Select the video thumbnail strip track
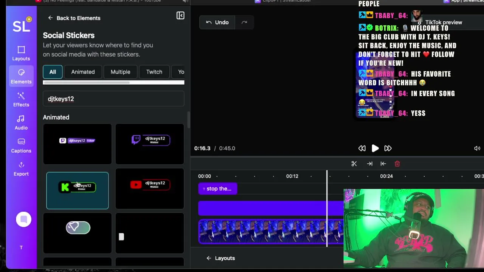Image resolution: width=484 pixels, height=272 pixels. click(271, 231)
